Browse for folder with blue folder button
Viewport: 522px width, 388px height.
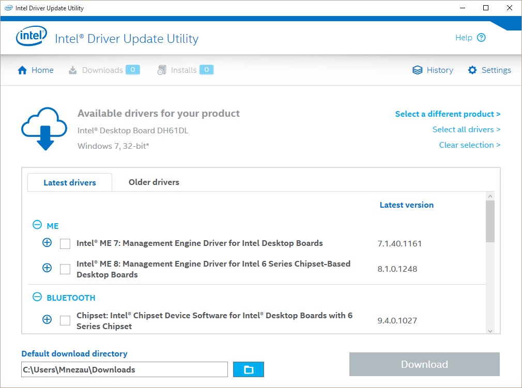point(249,369)
